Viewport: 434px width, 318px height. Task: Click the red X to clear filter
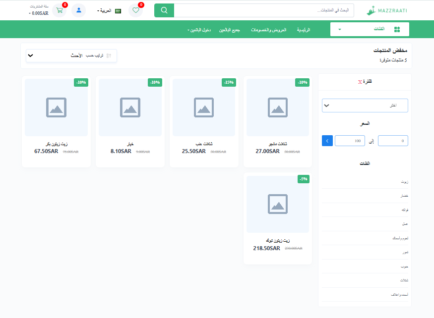click(360, 82)
